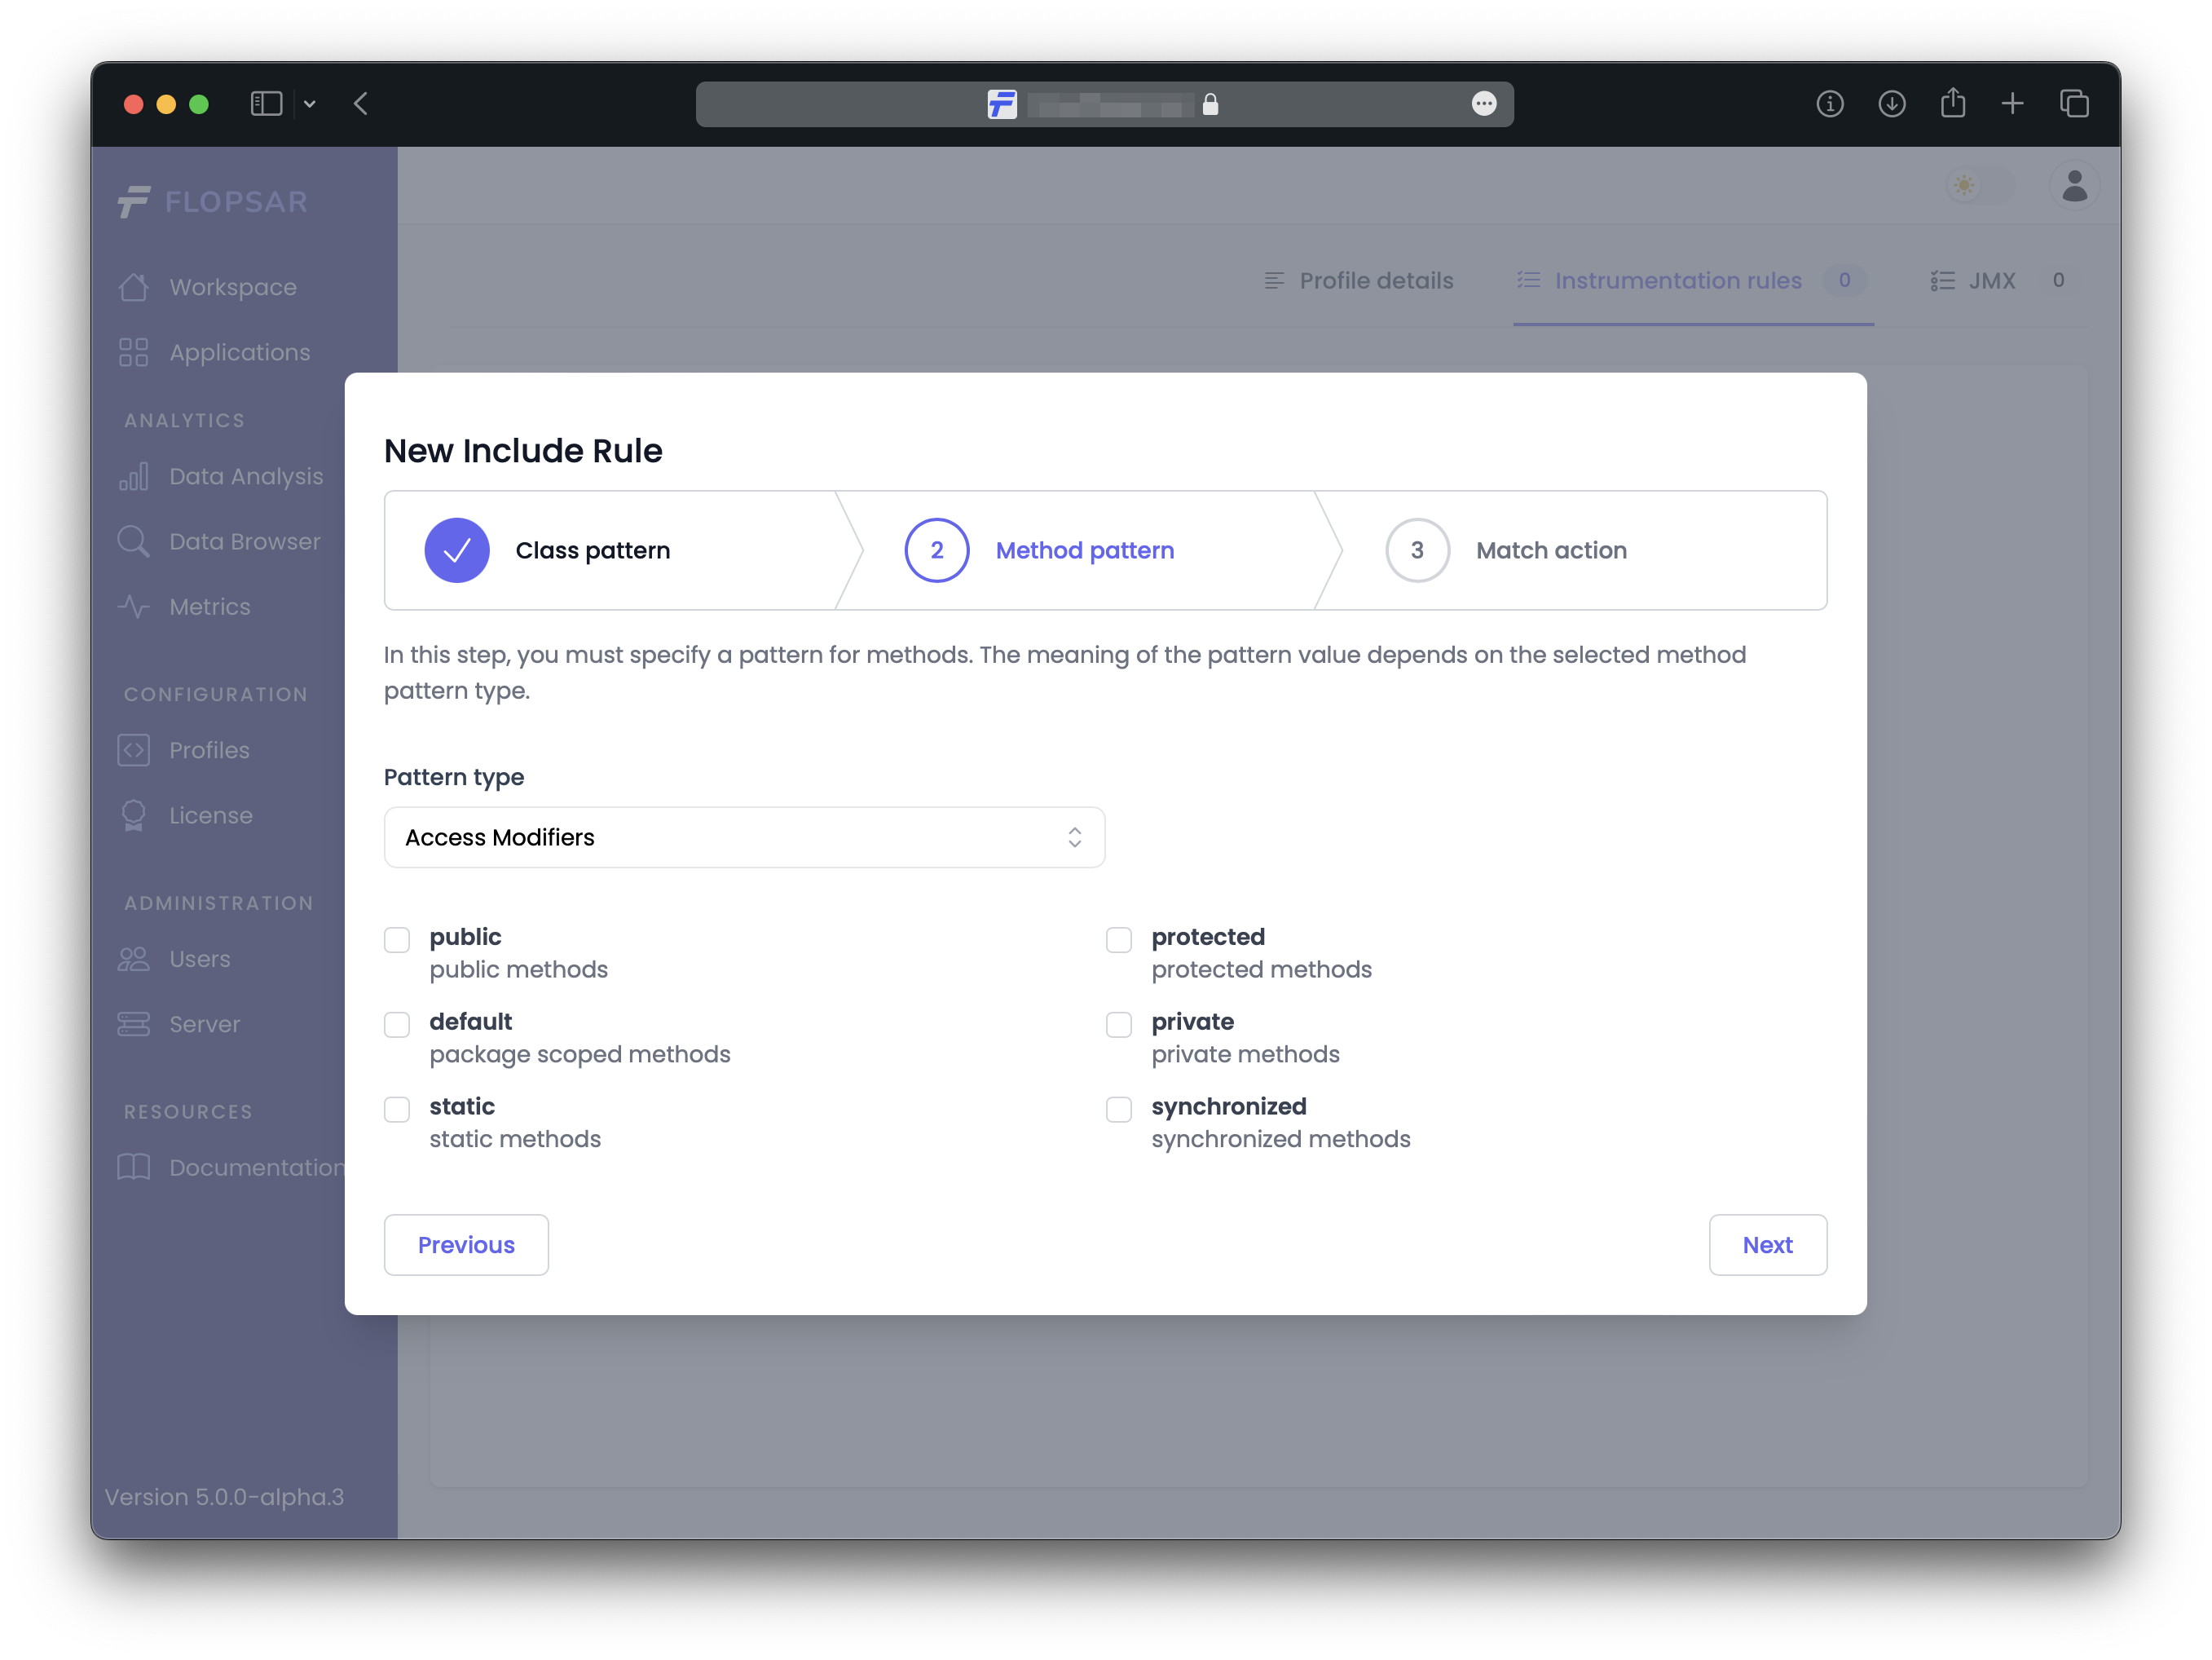2212x1660 pixels.
Task: Advance the wizard with Next
Action: [x=1768, y=1243]
